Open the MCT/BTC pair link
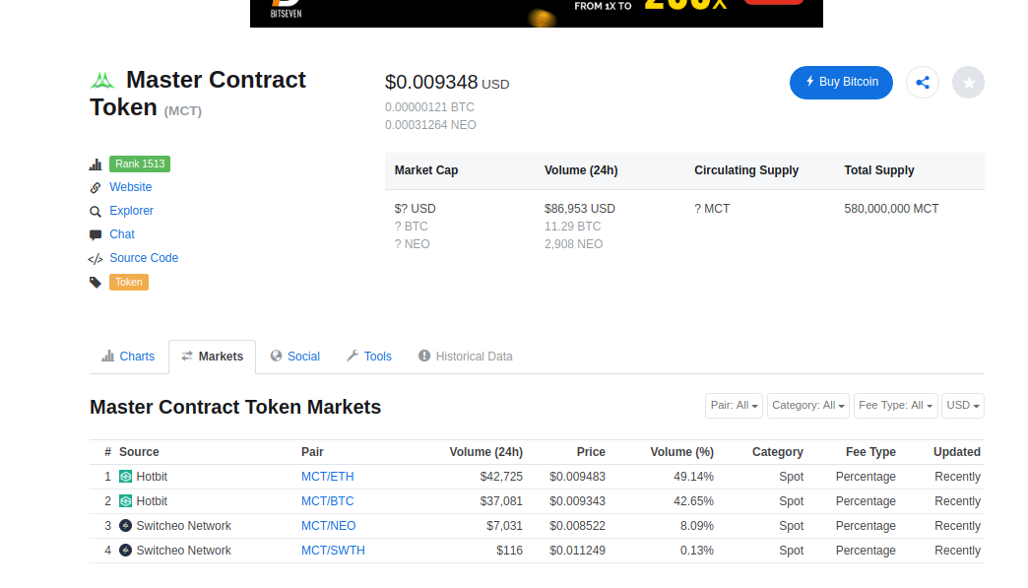1028x588 pixels. (x=327, y=501)
